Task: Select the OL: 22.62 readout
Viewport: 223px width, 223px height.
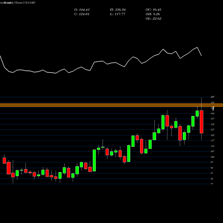Action: pos(153,19)
